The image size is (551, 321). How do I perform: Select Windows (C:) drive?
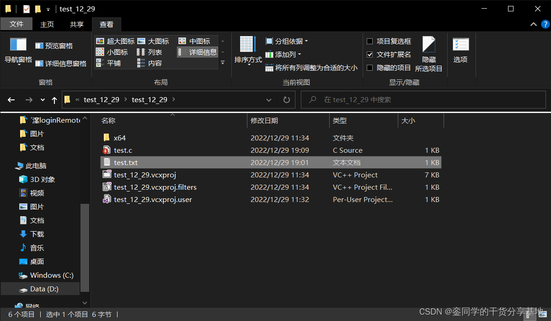[46, 275]
